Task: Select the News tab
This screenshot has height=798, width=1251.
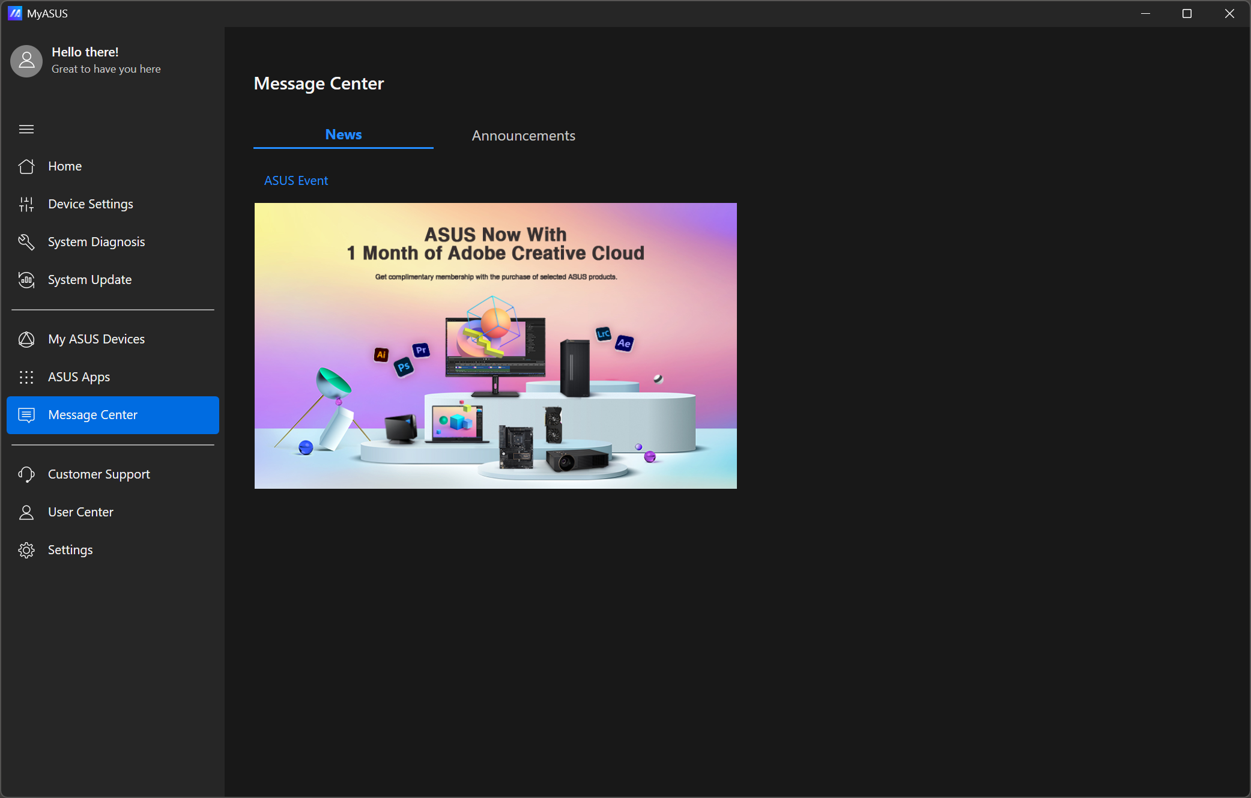Action: 344,135
